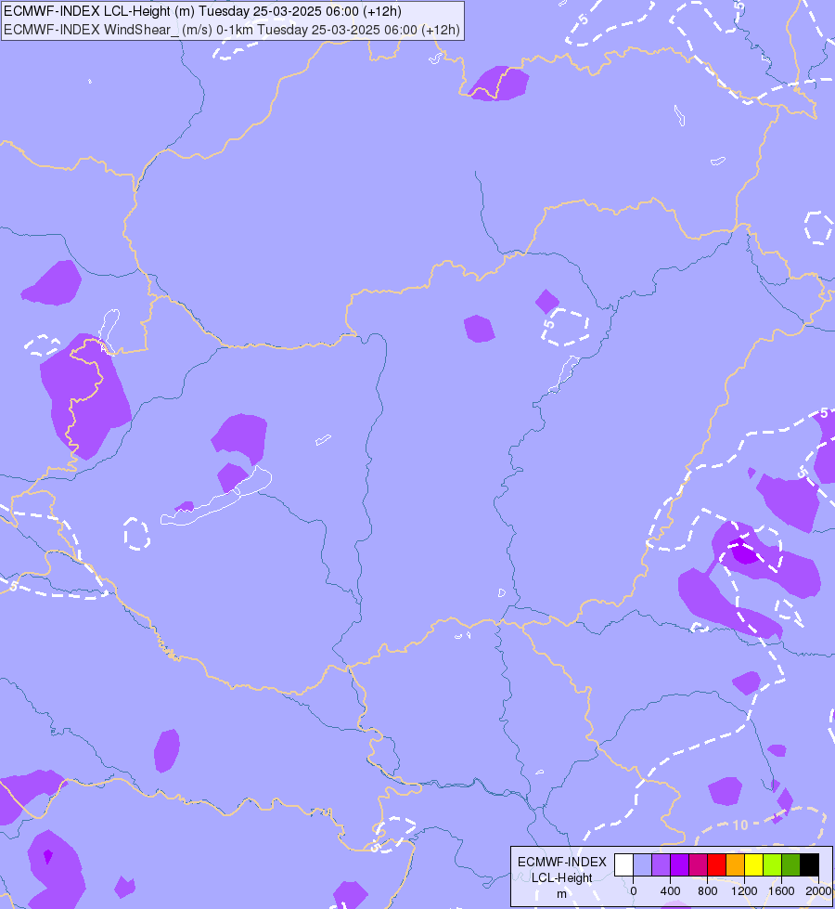Select the orange legend color swatch
The width and height of the screenshot is (835, 909).
click(x=736, y=864)
